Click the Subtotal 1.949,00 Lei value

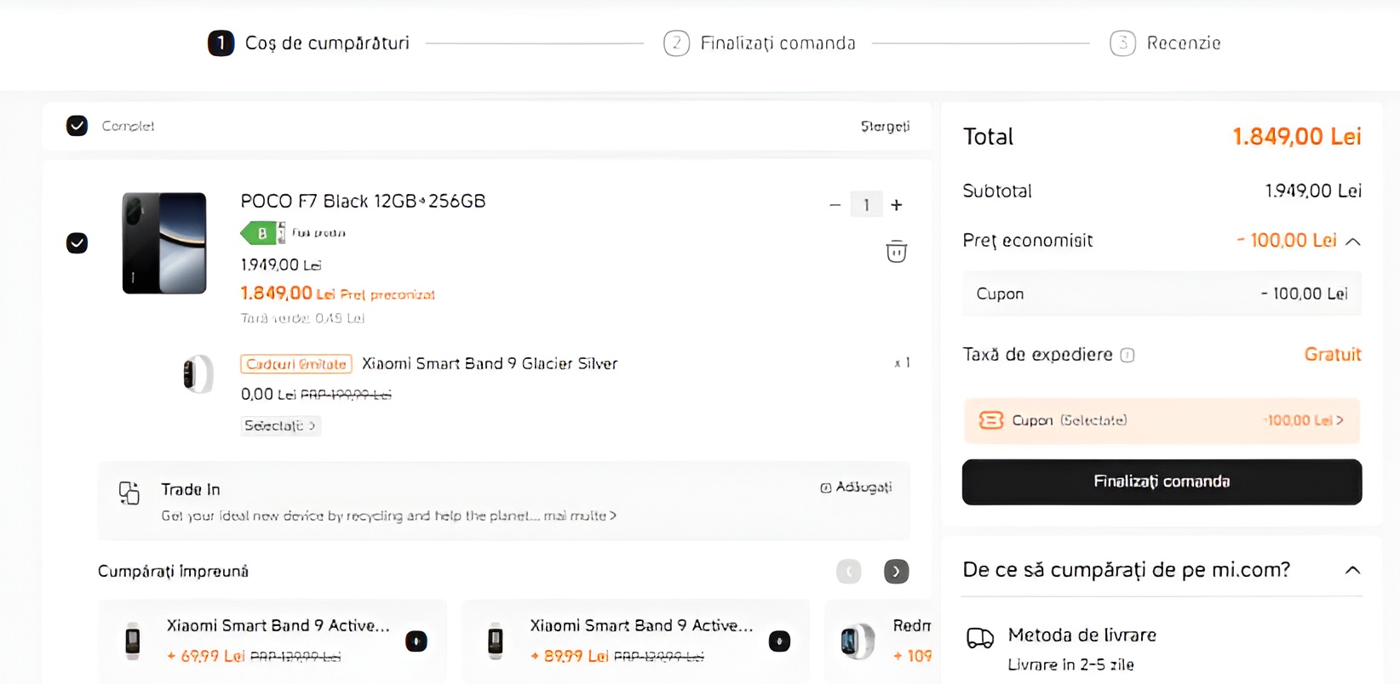tap(1313, 191)
